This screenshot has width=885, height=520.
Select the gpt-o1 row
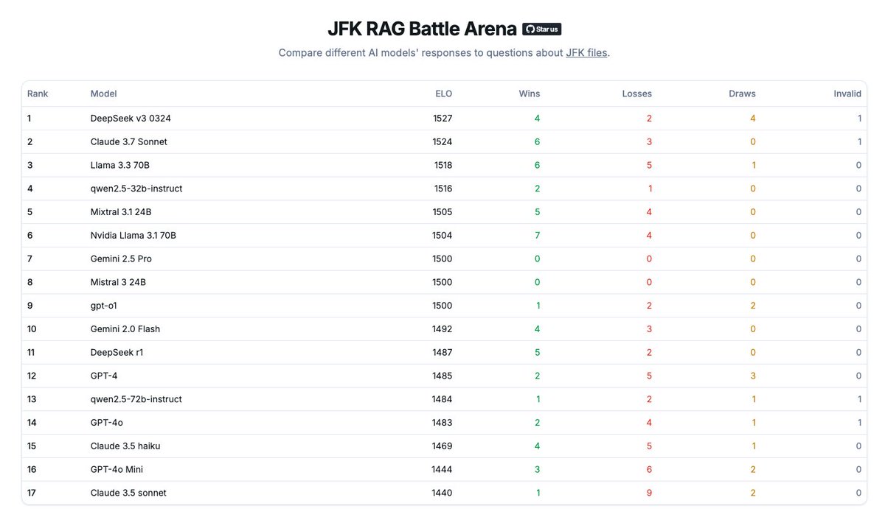(444, 306)
